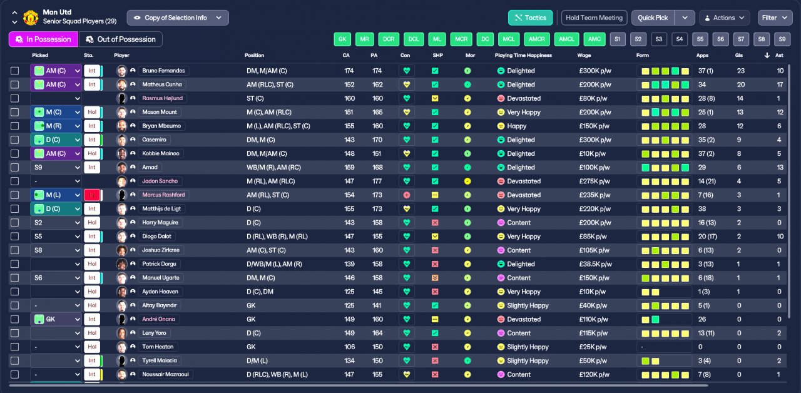The width and height of the screenshot is (801, 393).
Task: Select the GK position slot button
Action: tap(342, 39)
